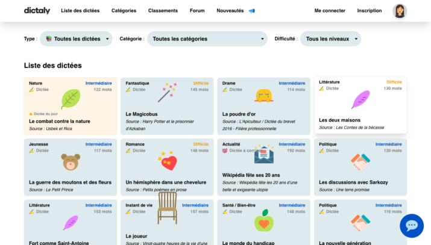Viewport: 431px width, 245px height.
Task: Go to the Classements menu
Action: pyautogui.click(x=163, y=11)
